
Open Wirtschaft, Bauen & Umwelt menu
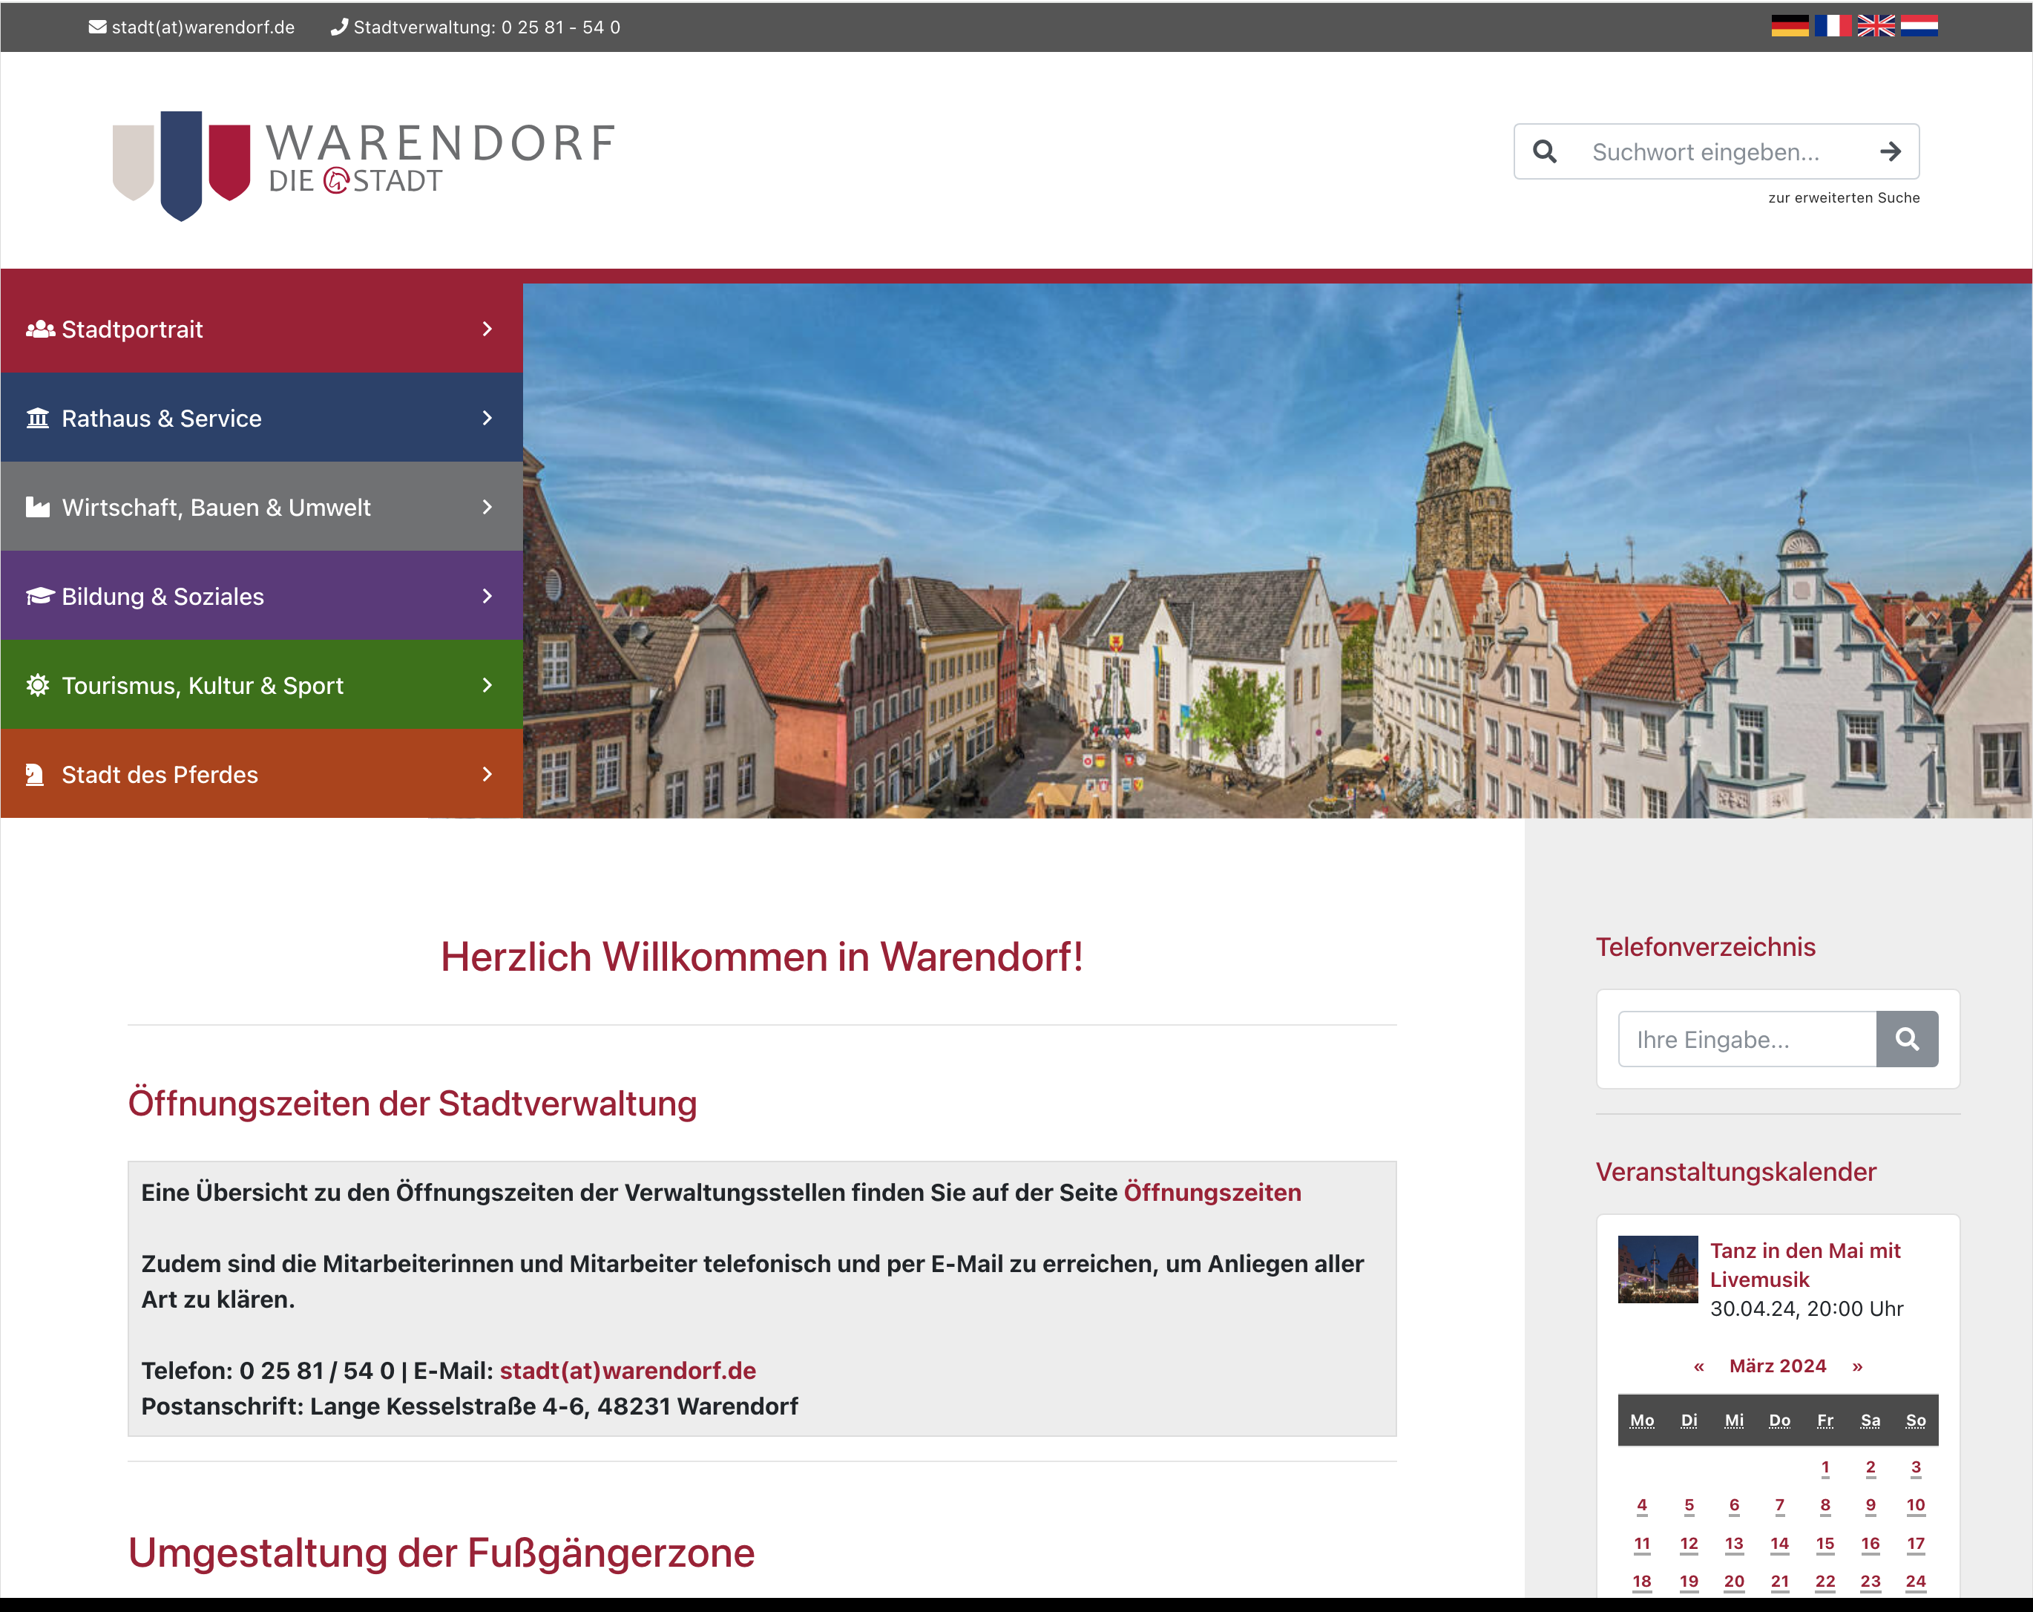pos(216,508)
